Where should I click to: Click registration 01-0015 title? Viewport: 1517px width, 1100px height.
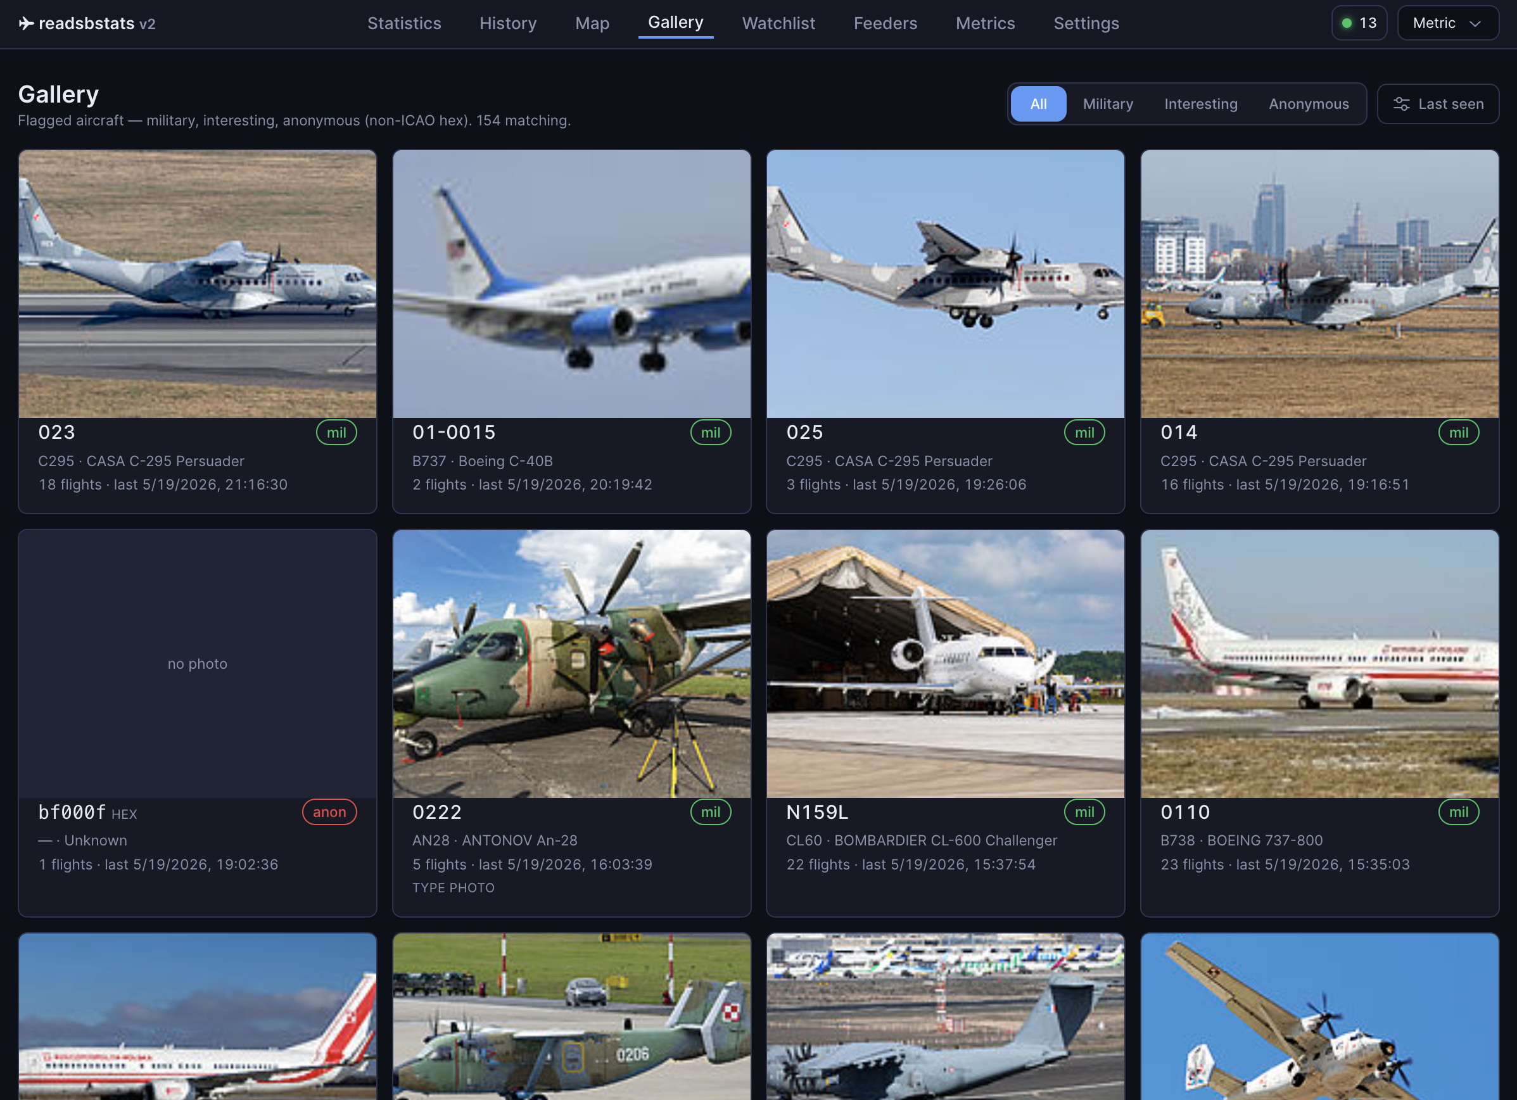pos(454,433)
